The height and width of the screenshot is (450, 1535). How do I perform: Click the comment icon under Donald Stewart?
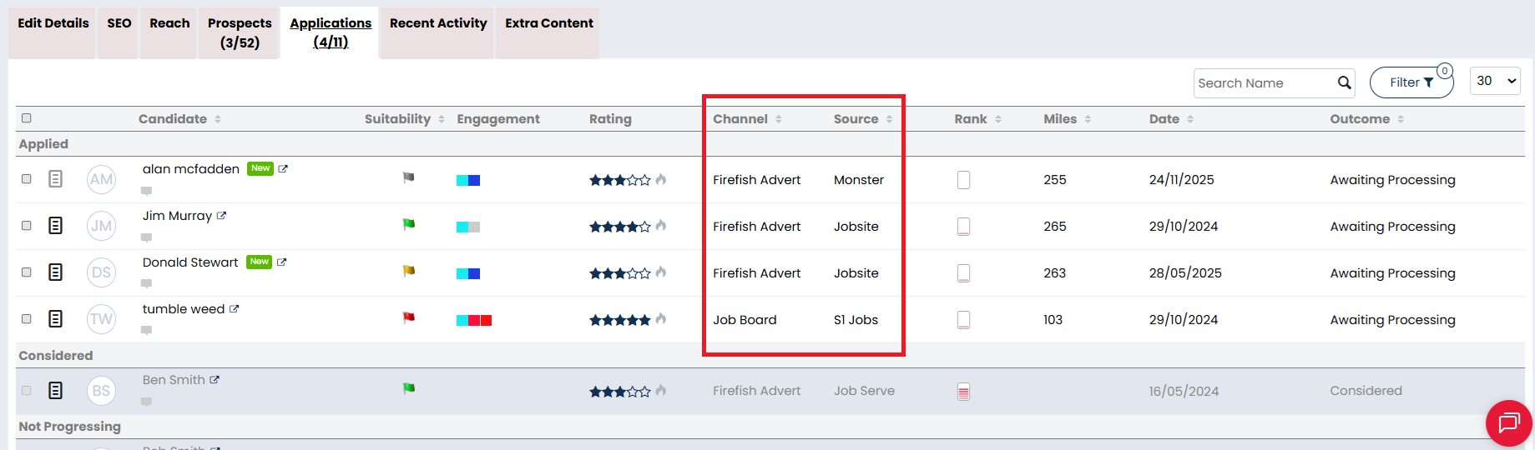tap(146, 284)
